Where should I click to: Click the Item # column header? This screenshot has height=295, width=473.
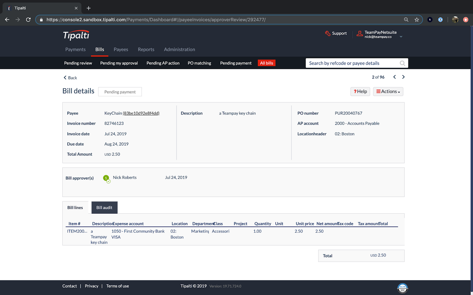tap(74, 224)
